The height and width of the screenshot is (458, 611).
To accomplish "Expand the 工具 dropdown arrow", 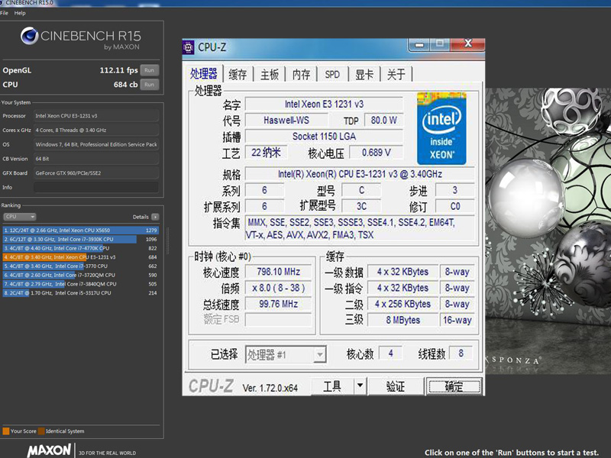I will [360, 386].
